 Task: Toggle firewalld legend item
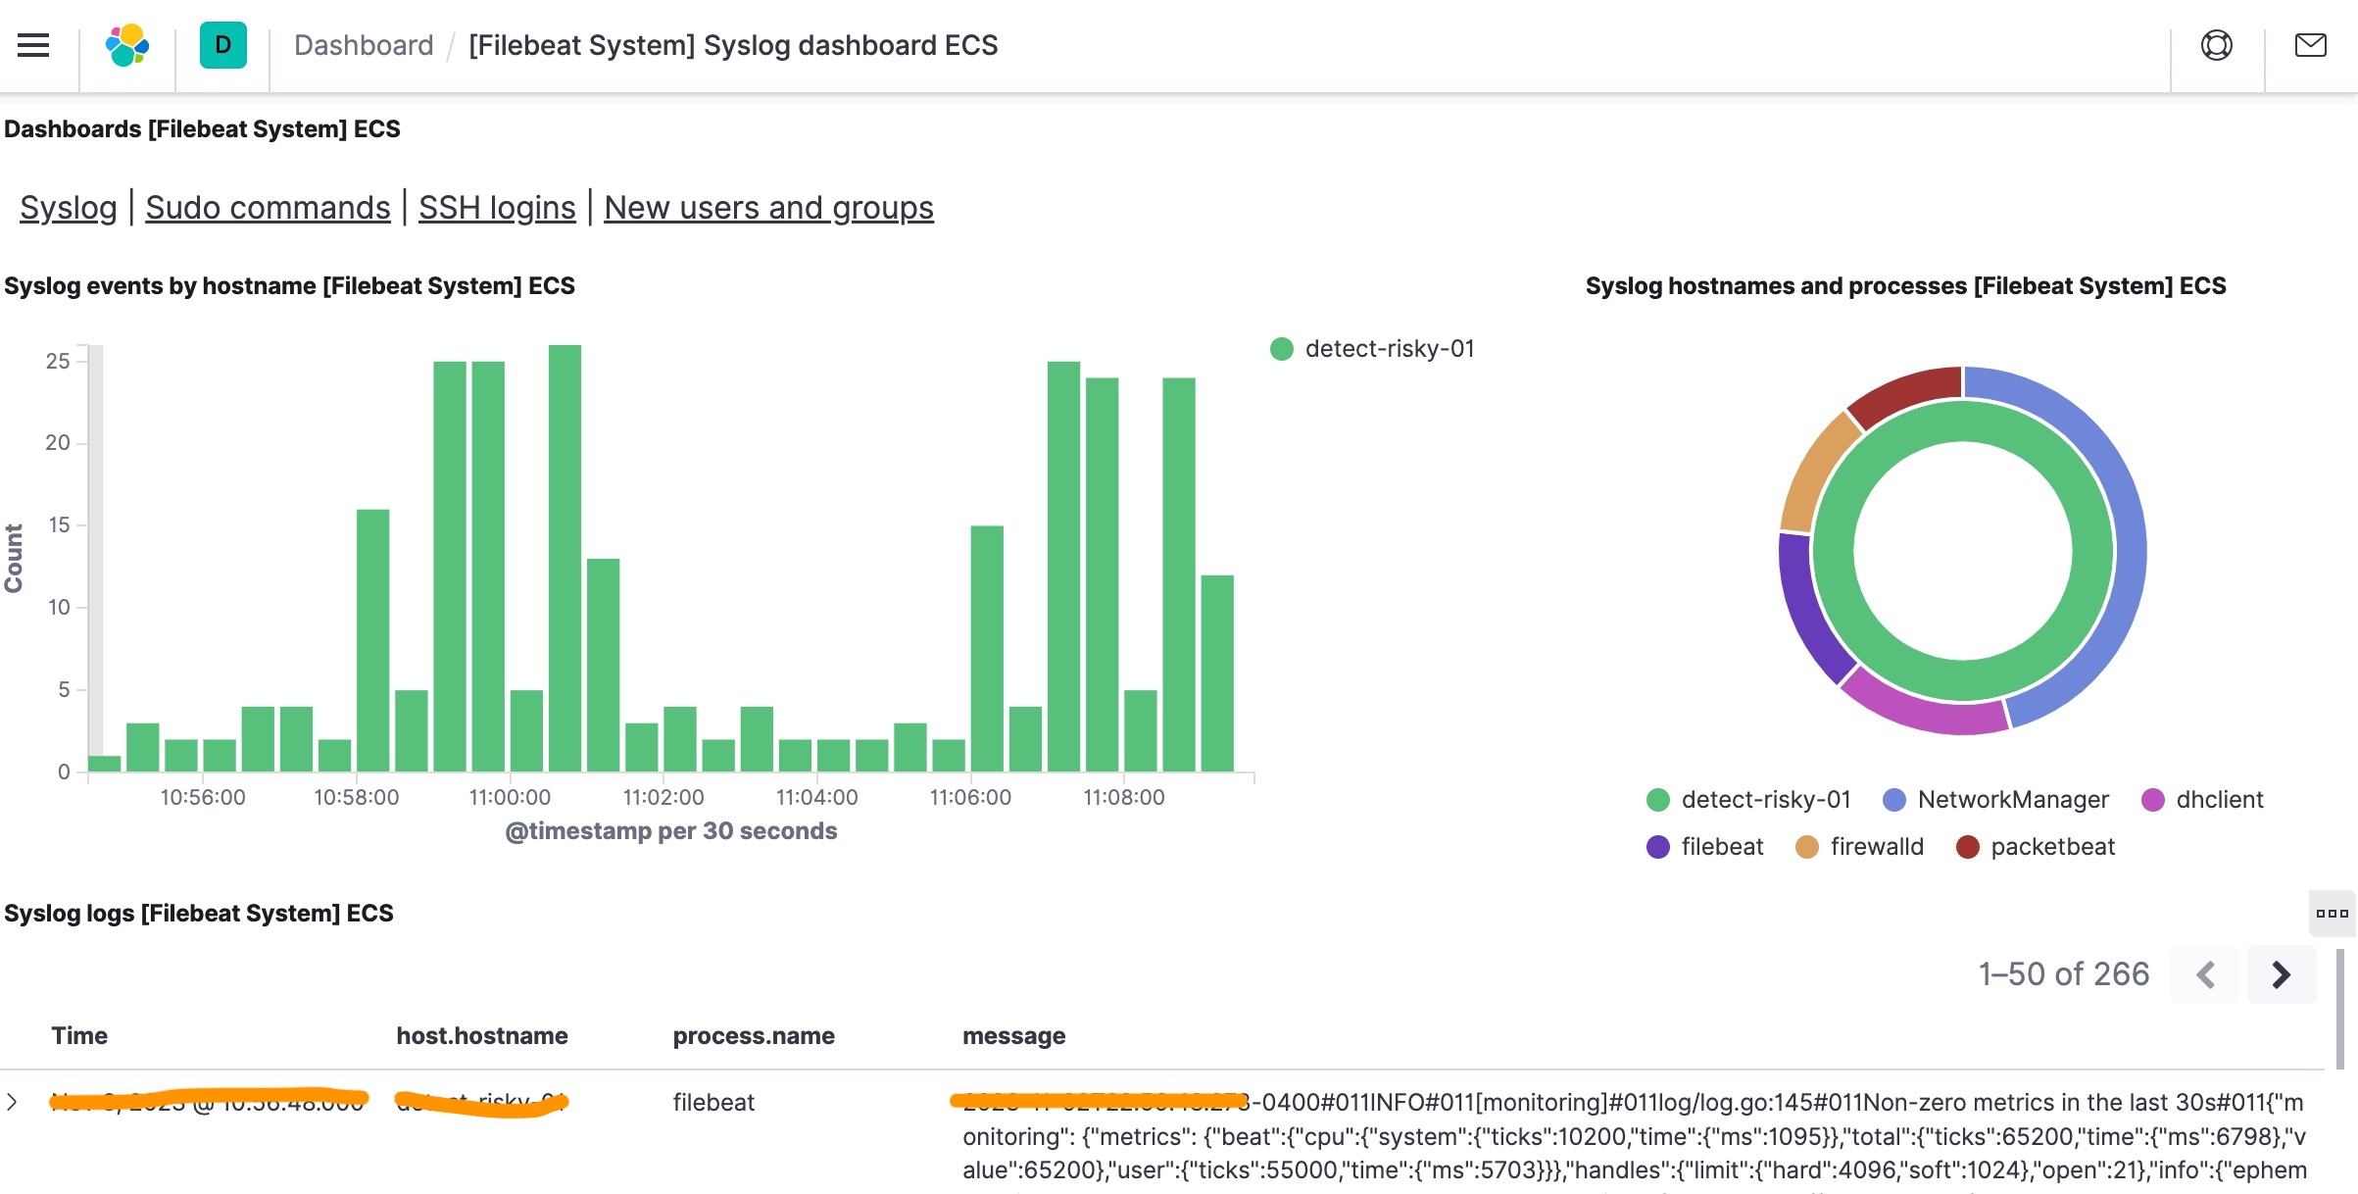[1860, 847]
